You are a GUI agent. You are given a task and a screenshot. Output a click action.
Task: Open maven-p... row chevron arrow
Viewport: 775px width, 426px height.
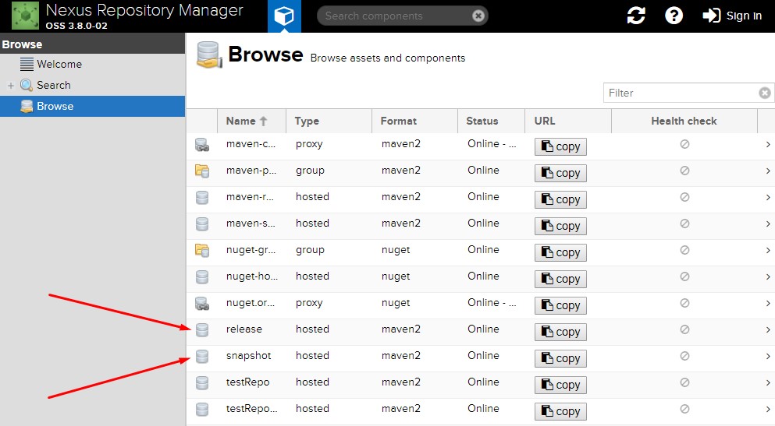[768, 171]
